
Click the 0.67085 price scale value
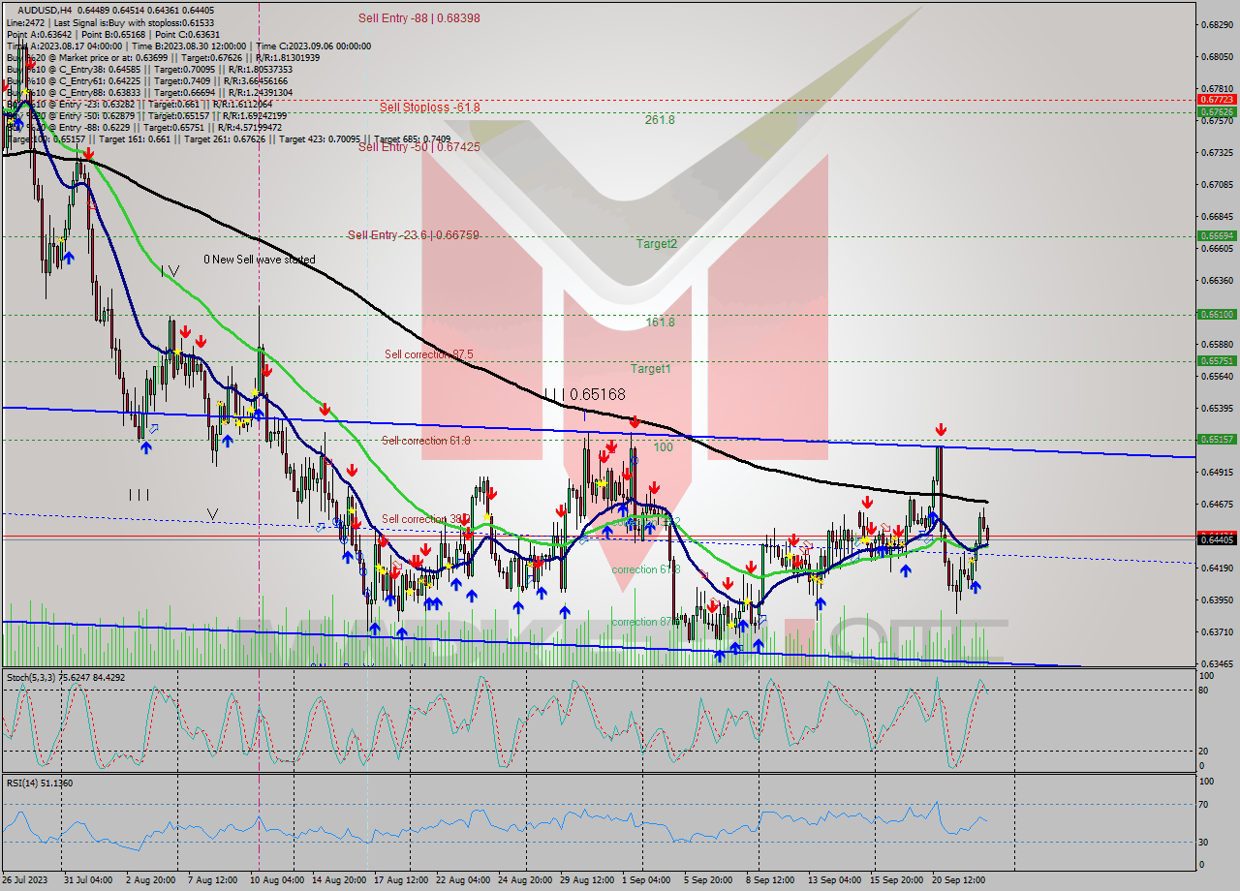click(x=1217, y=184)
